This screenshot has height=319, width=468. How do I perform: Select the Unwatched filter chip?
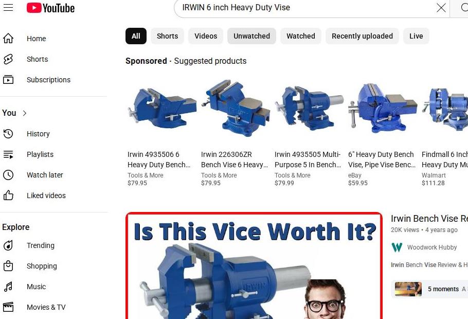pos(251,36)
